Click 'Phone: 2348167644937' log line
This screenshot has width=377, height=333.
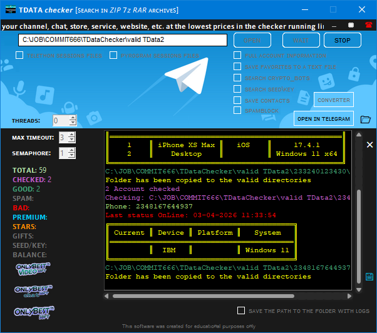coord(149,207)
